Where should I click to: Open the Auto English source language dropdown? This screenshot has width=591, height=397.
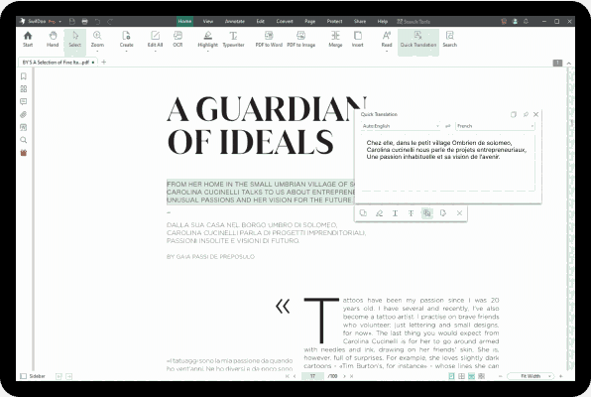[401, 126]
